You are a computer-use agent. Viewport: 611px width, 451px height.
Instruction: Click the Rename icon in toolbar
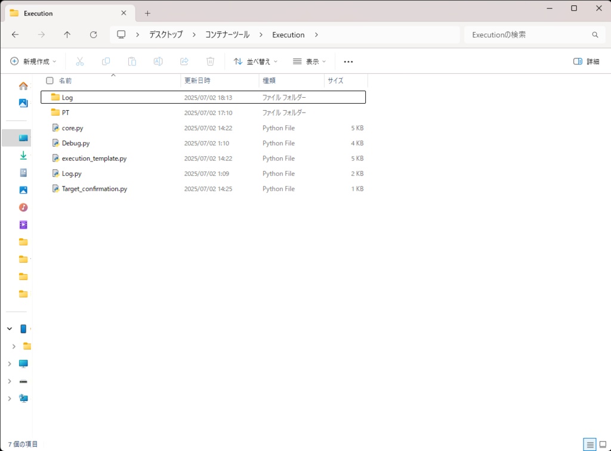[x=158, y=61]
